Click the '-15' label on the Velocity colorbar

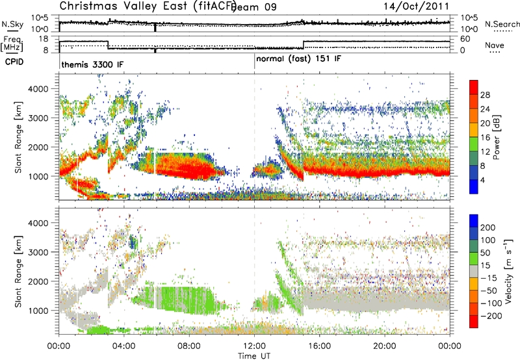(489, 277)
